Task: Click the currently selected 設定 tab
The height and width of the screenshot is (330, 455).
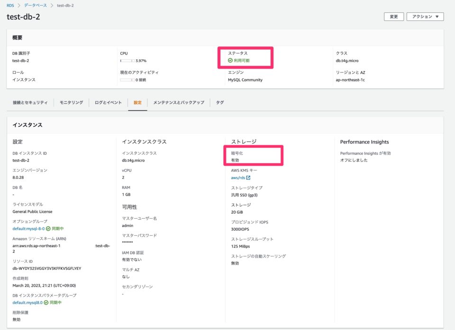Action: pos(137,102)
